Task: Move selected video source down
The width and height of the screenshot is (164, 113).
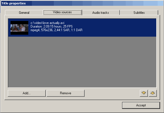Action: click(153, 93)
